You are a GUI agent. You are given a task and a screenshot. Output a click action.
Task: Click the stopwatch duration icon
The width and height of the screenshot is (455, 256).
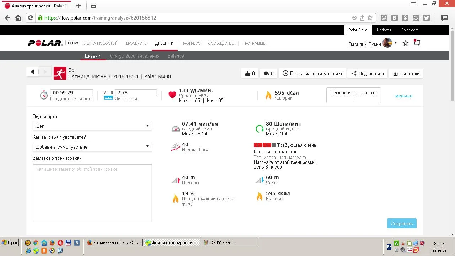[44, 95]
